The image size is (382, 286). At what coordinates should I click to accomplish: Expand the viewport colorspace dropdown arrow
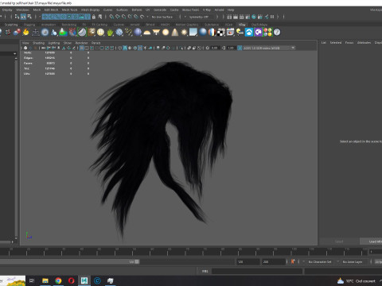293,48
